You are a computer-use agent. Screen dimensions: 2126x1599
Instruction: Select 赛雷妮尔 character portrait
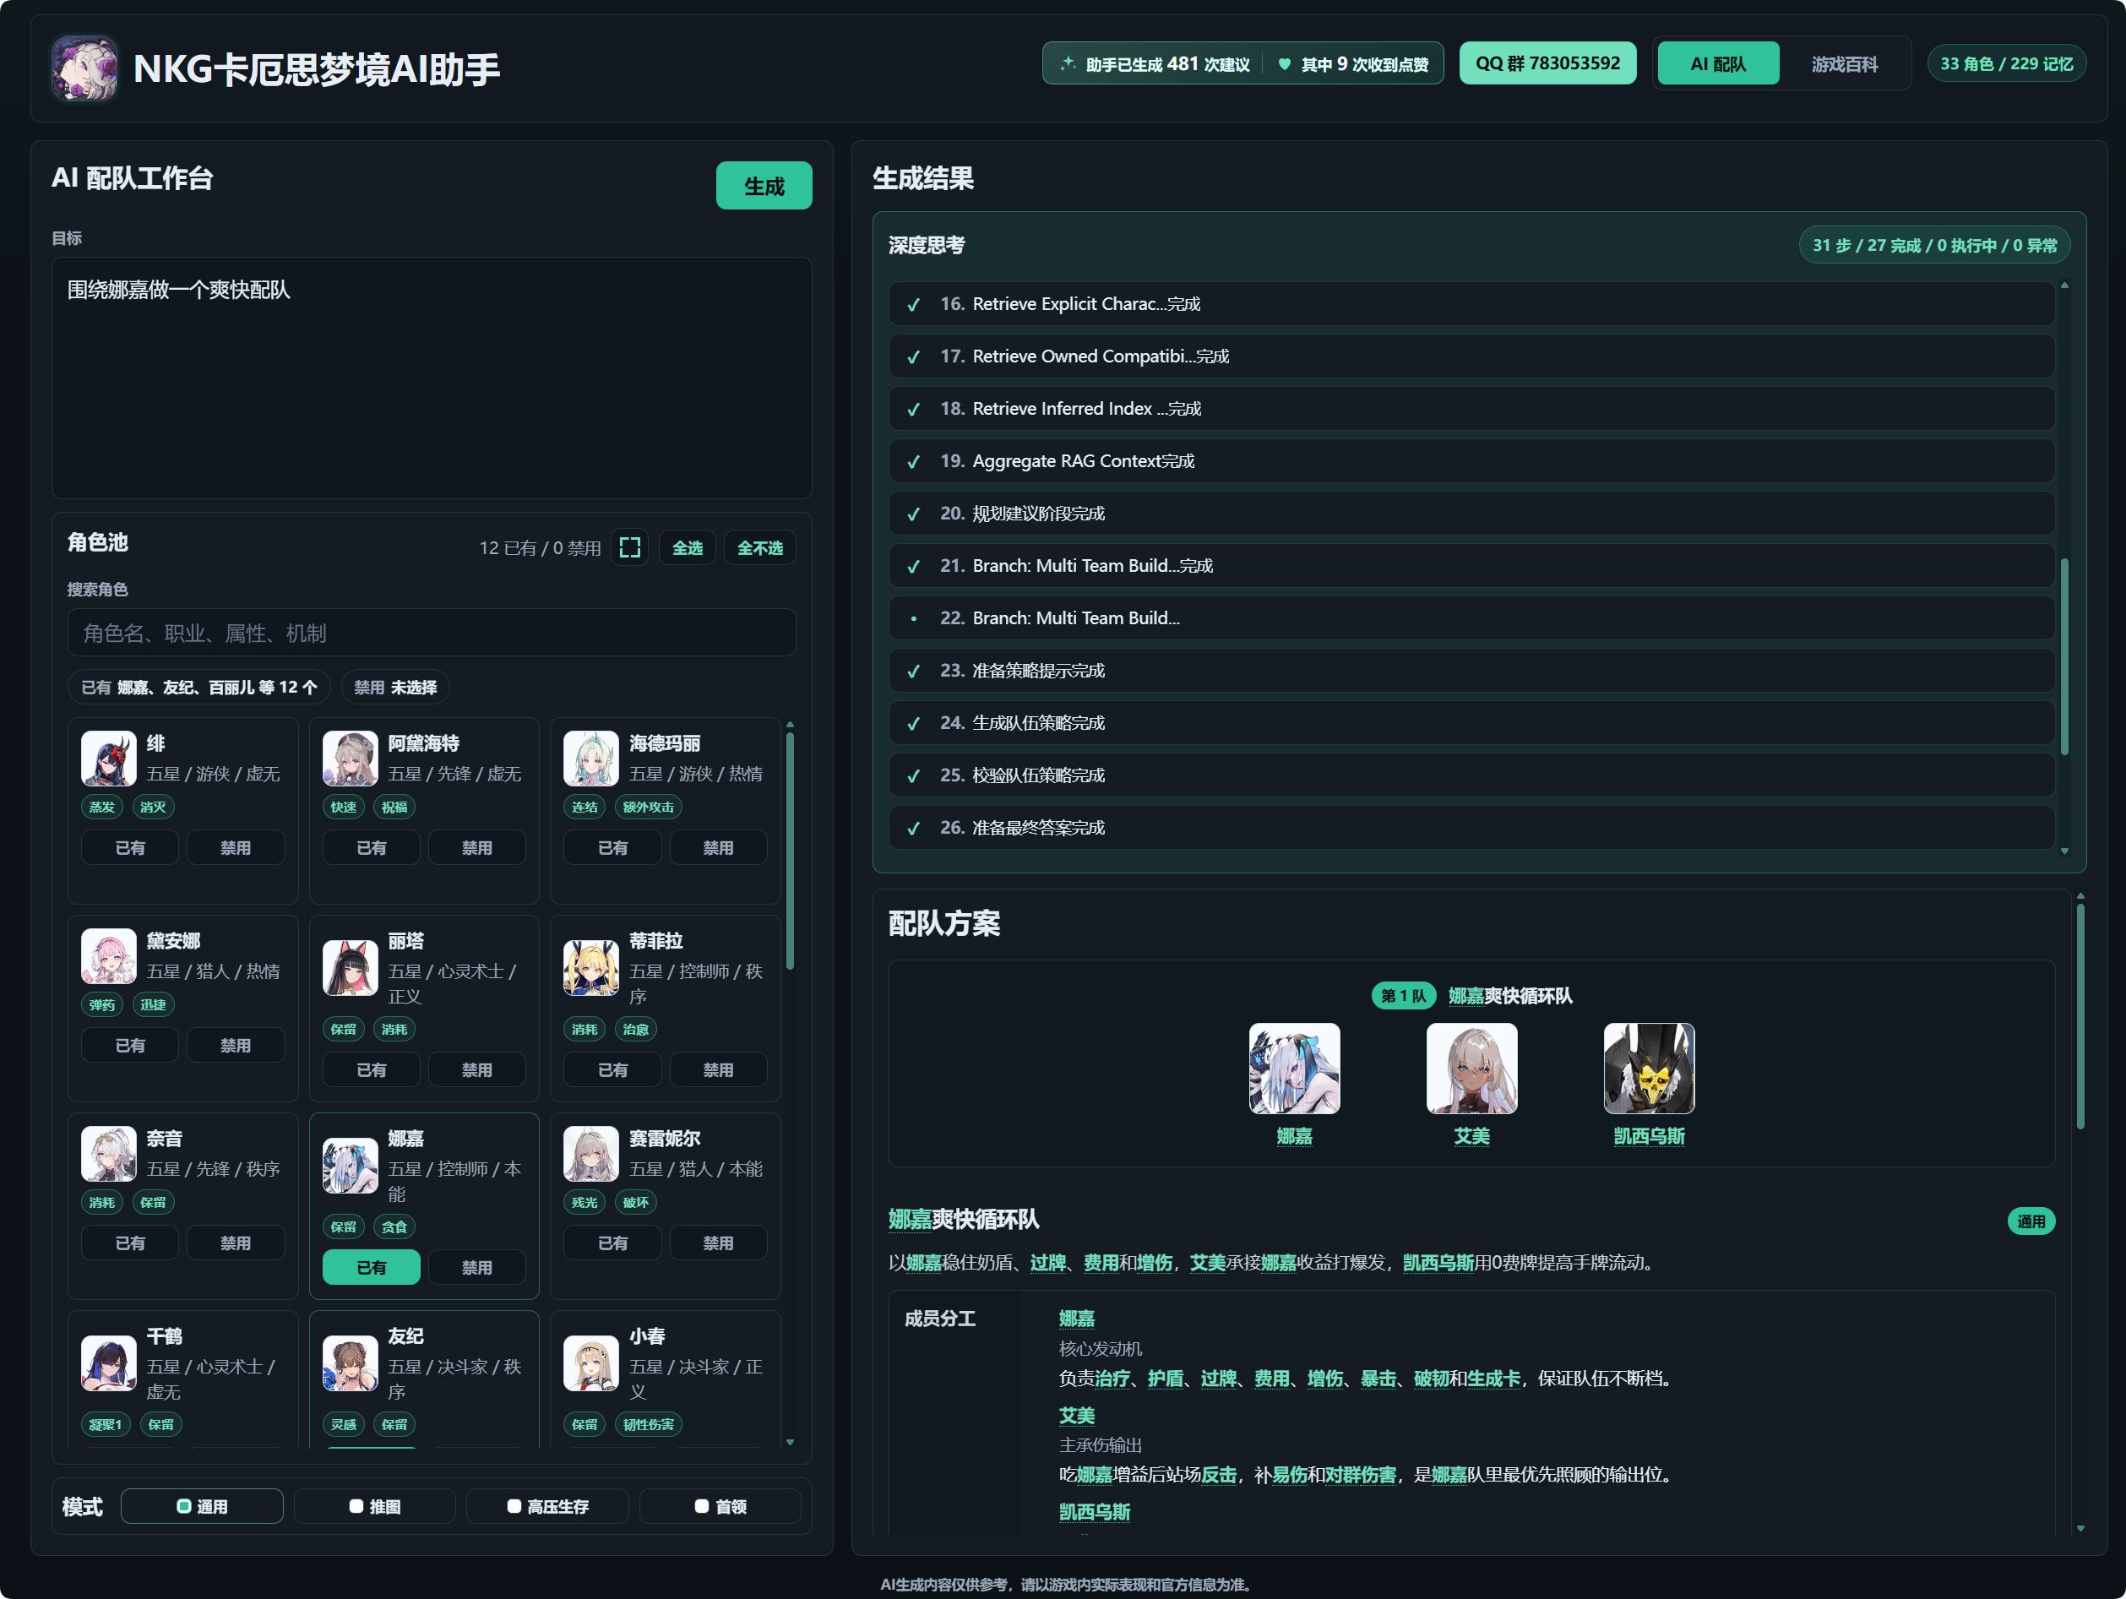tap(591, 1153)
